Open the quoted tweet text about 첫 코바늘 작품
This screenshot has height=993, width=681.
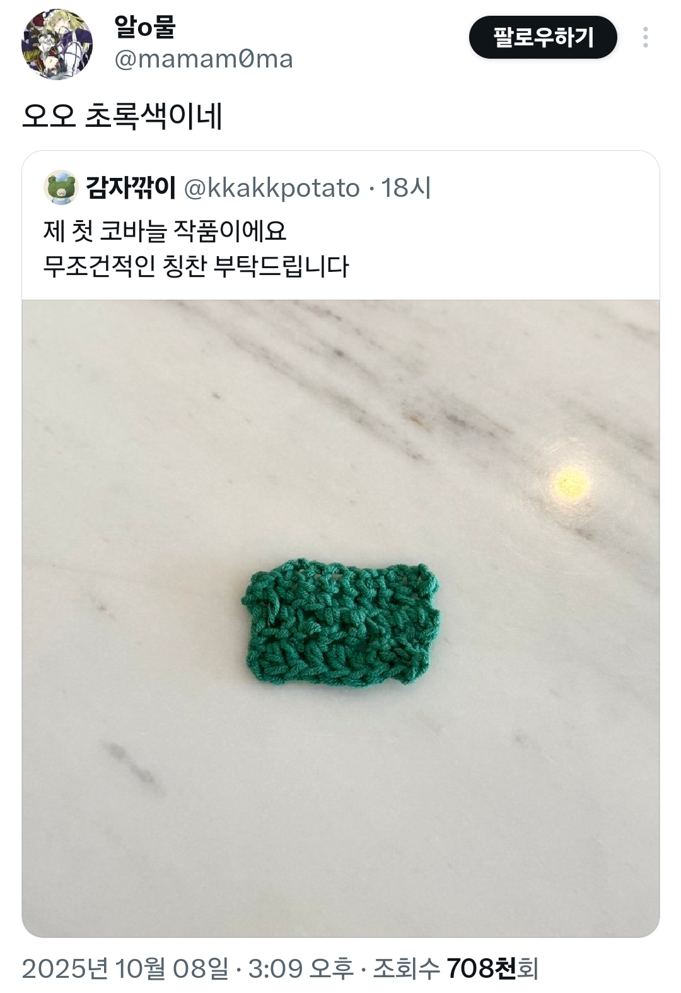pos(196,248)
